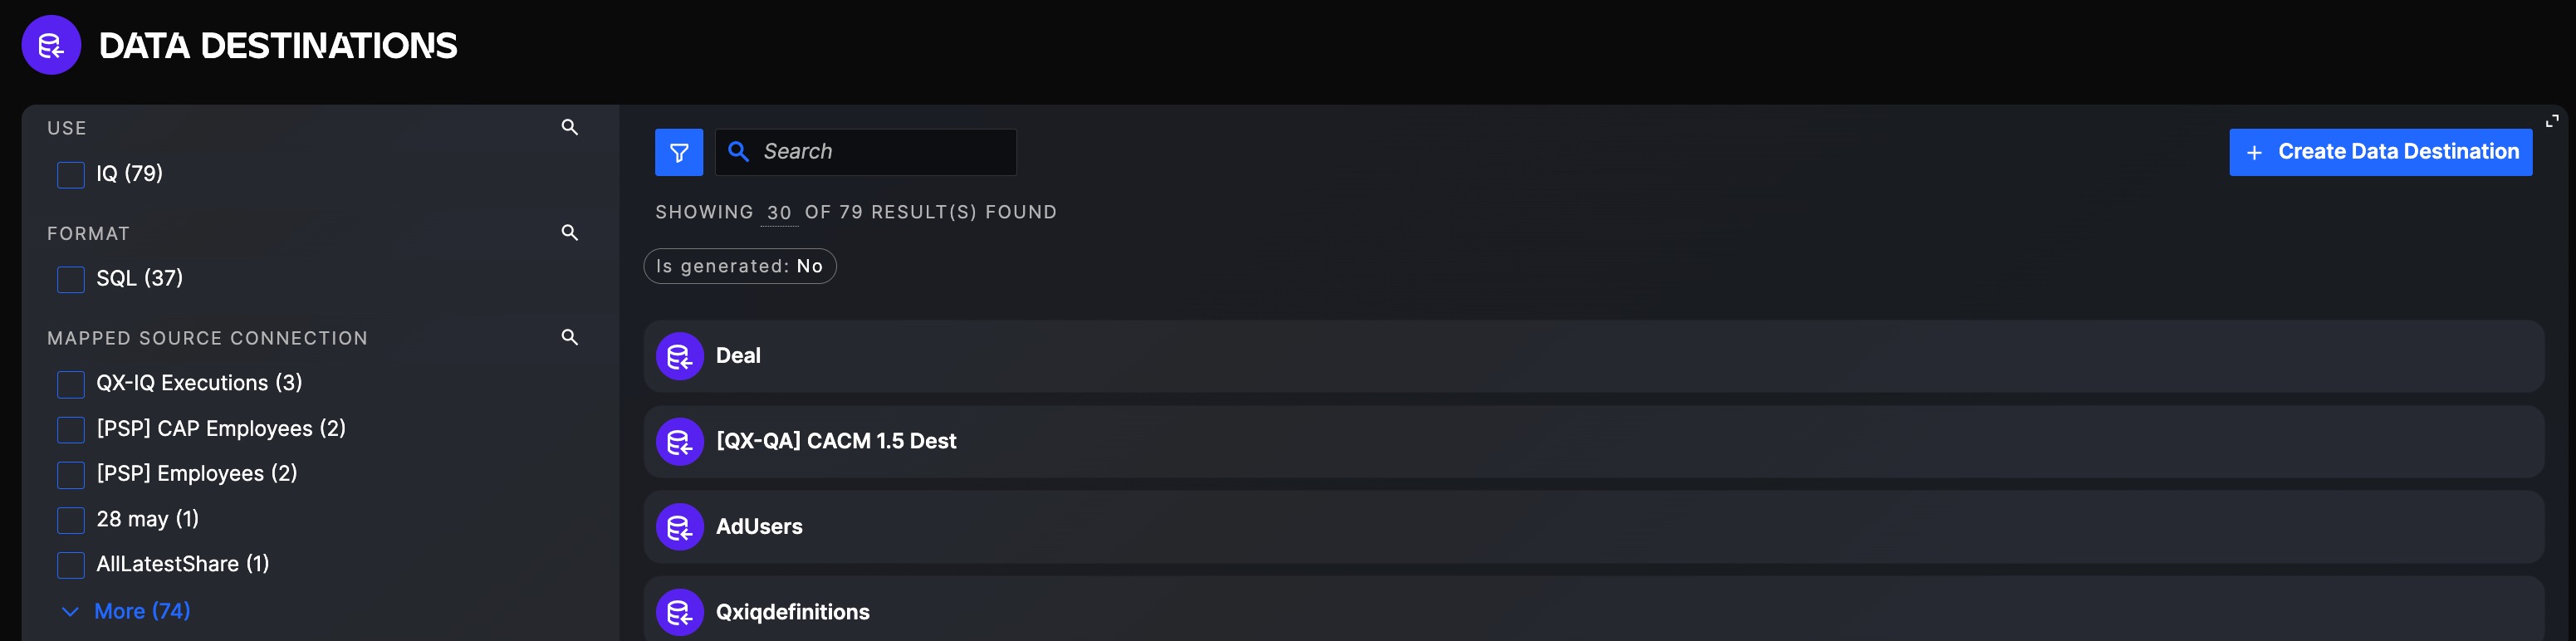
Task: Tick the QX-IQ Executions checkbox
Action: pyautogui.click(x=71, y=384)
